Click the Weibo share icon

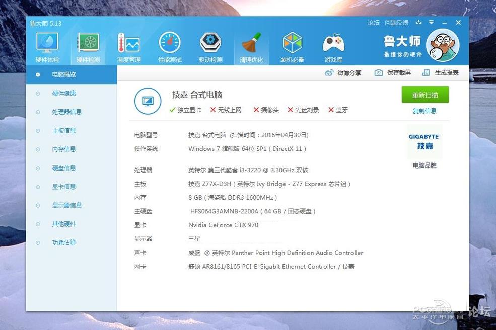click(329, 73)
